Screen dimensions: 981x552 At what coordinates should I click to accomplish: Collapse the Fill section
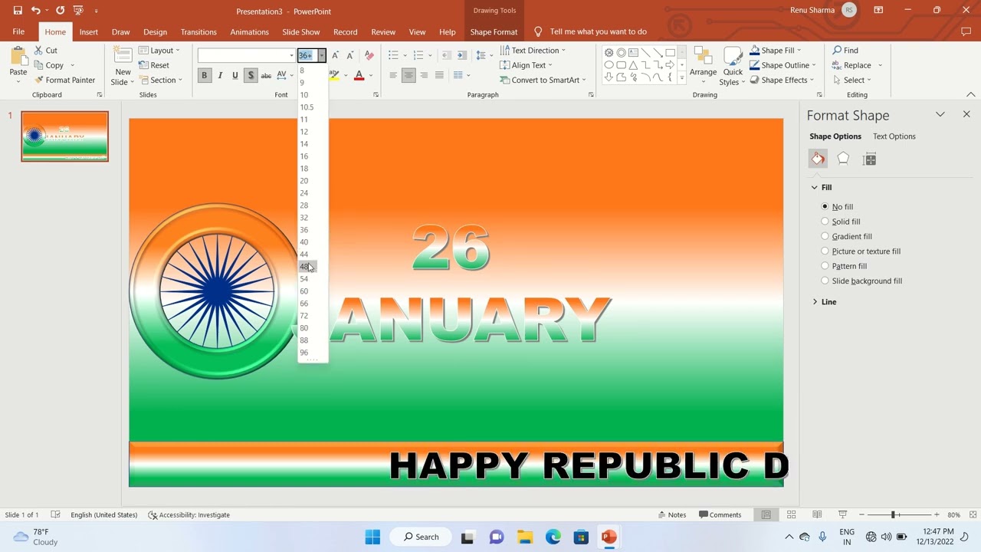click(822, 187)
